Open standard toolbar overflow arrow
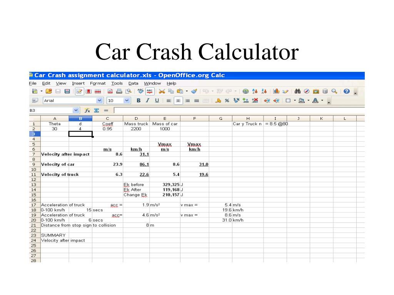The image size is (394, 295). [355, 92]
